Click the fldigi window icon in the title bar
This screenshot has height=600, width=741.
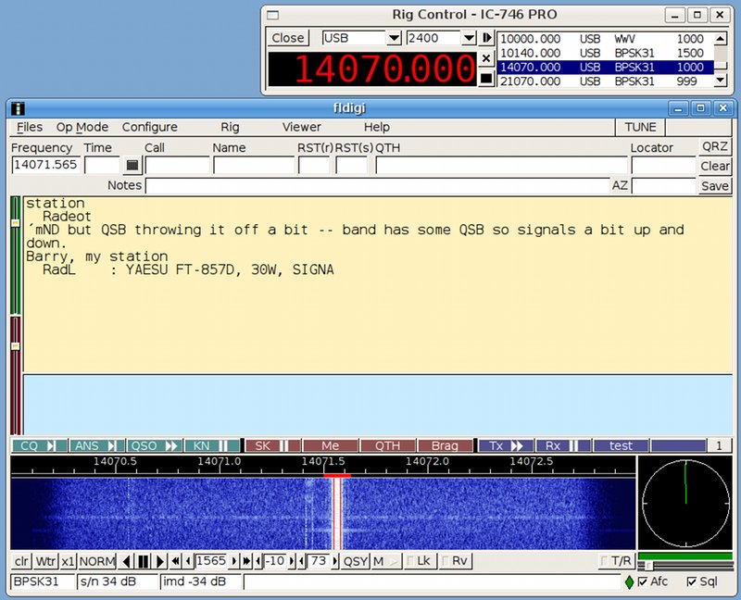click(18, 108)
